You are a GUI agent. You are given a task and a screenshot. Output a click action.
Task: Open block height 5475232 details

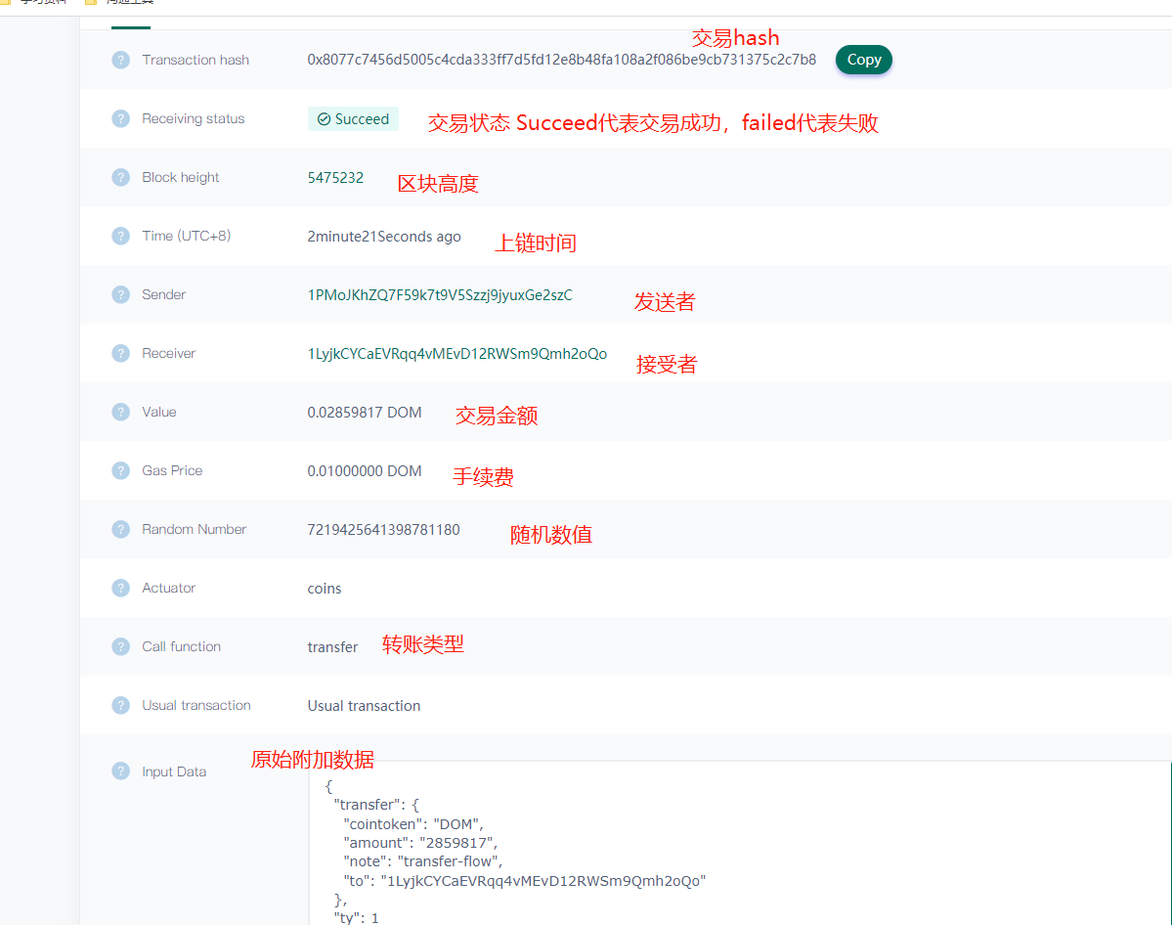pyautogui.click(x=335, y=177)
